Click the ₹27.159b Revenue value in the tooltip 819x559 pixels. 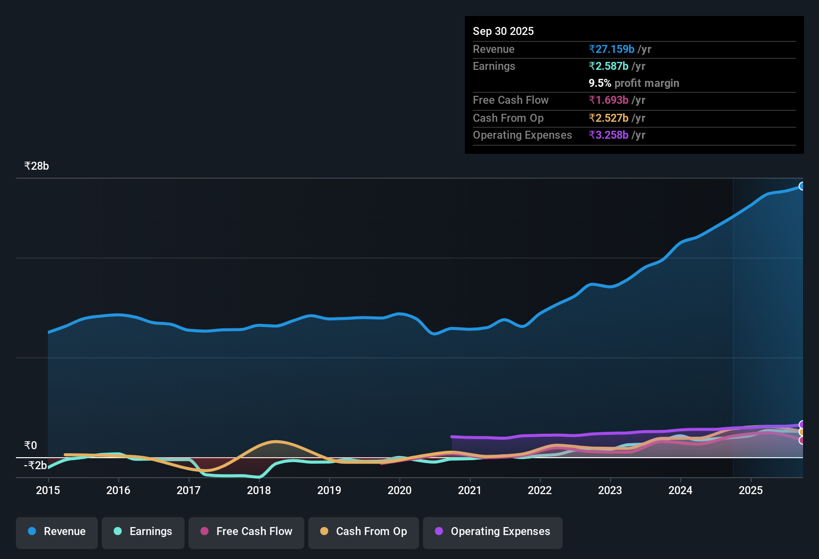coord(613,49)
